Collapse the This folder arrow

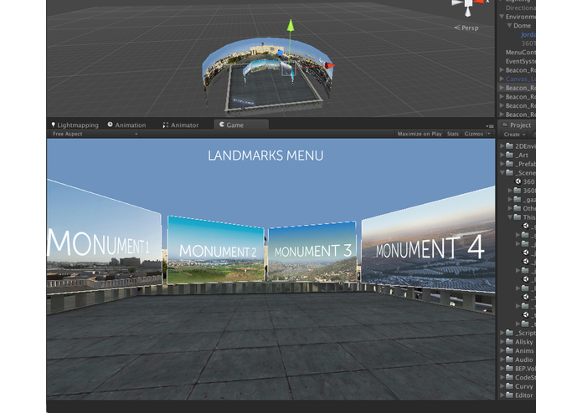point(510,217)
